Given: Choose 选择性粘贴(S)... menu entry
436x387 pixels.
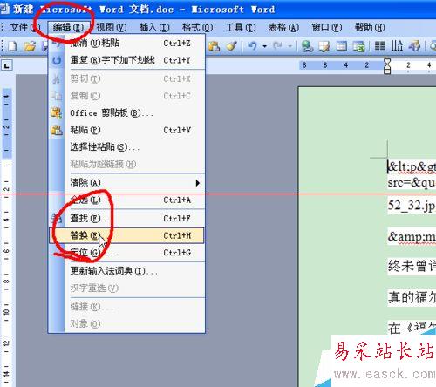Looking at the screenshot, I should click(x=127, y=147).
